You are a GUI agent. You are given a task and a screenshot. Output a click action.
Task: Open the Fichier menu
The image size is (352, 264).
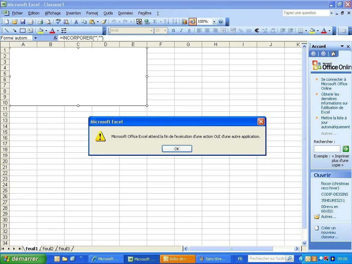(x=17, y=13)
